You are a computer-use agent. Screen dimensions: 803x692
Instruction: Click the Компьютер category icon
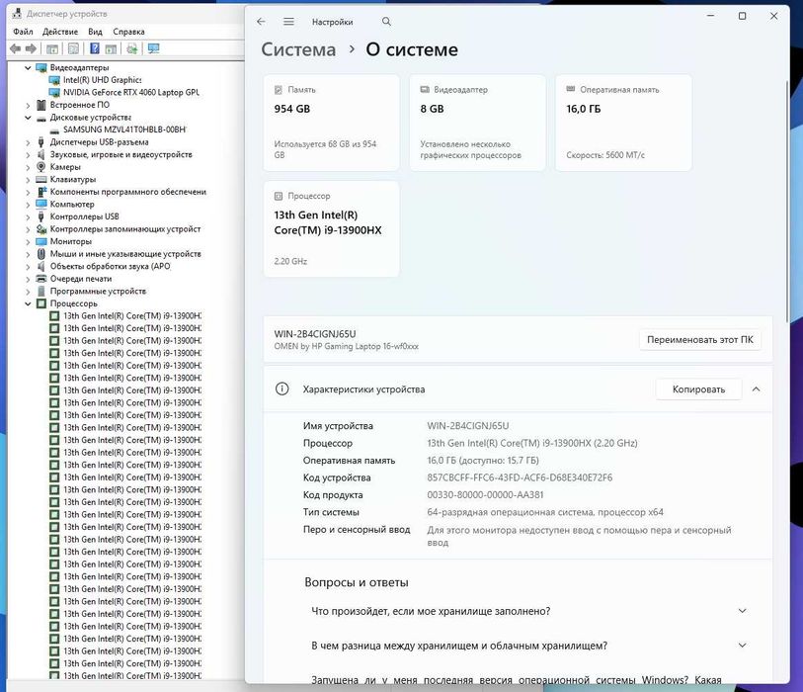click(41, 204)
